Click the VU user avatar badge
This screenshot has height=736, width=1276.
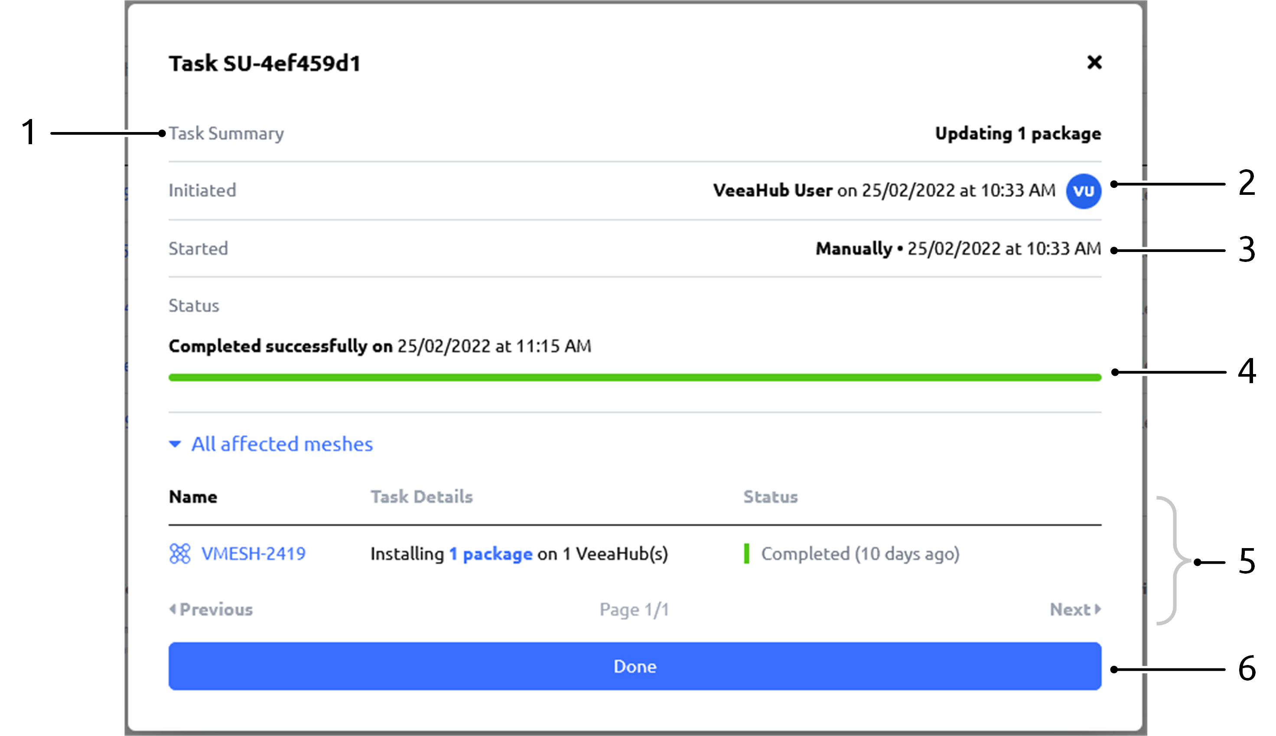[1083, 191]
